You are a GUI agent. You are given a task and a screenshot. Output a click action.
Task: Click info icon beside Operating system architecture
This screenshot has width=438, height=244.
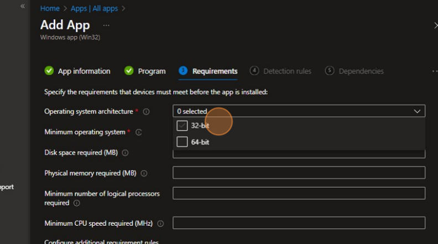click(x=147, y=112)
